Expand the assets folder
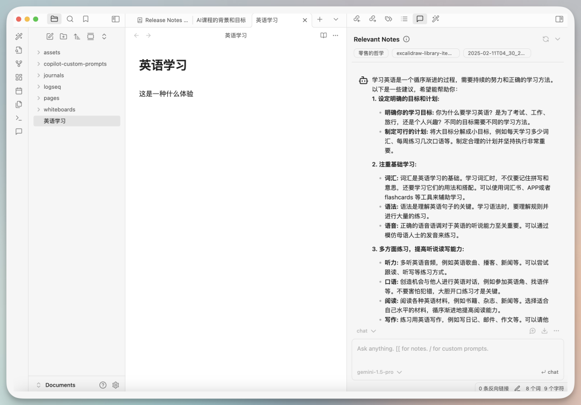This screenshot has width=581, height=405. 39,52
